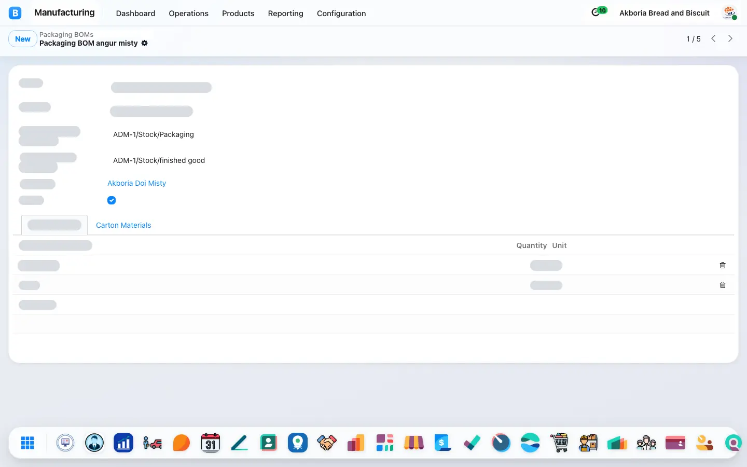The width and height of the screenshot is (747, 467).
Task: Open the orange bubble Discuss app in dock
Action: coord(182,443)
